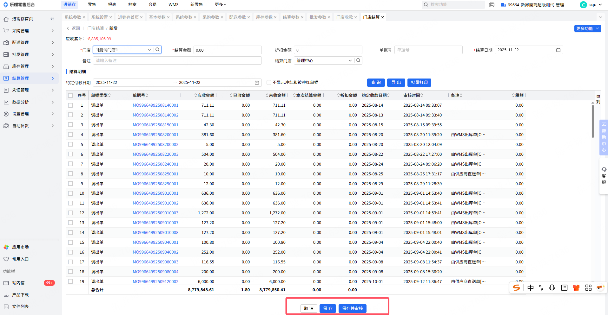Open document link MO99664992508200001
Screen dimensions: 608x315
click(x=155, y=135)
